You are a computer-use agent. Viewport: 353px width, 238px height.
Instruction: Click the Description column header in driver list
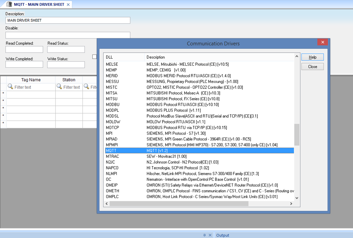click(x=219, y=57)
